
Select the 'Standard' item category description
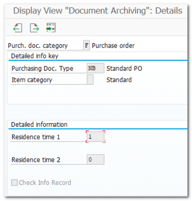119,80
